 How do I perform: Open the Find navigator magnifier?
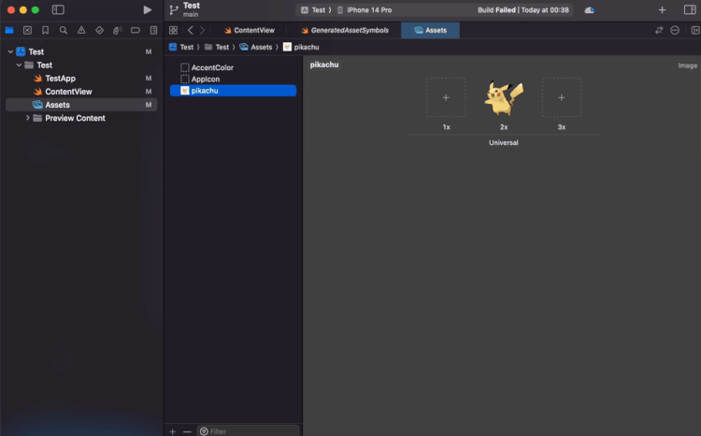click(64, 31)
